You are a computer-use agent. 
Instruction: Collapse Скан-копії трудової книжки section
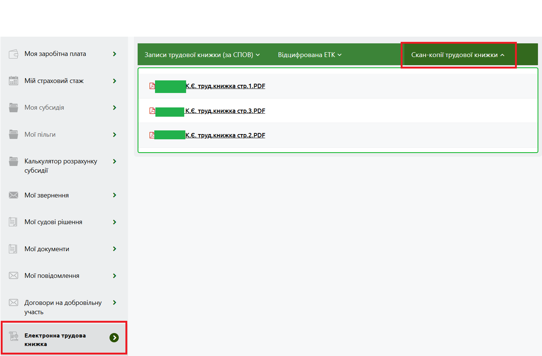[x=458, y=55]
